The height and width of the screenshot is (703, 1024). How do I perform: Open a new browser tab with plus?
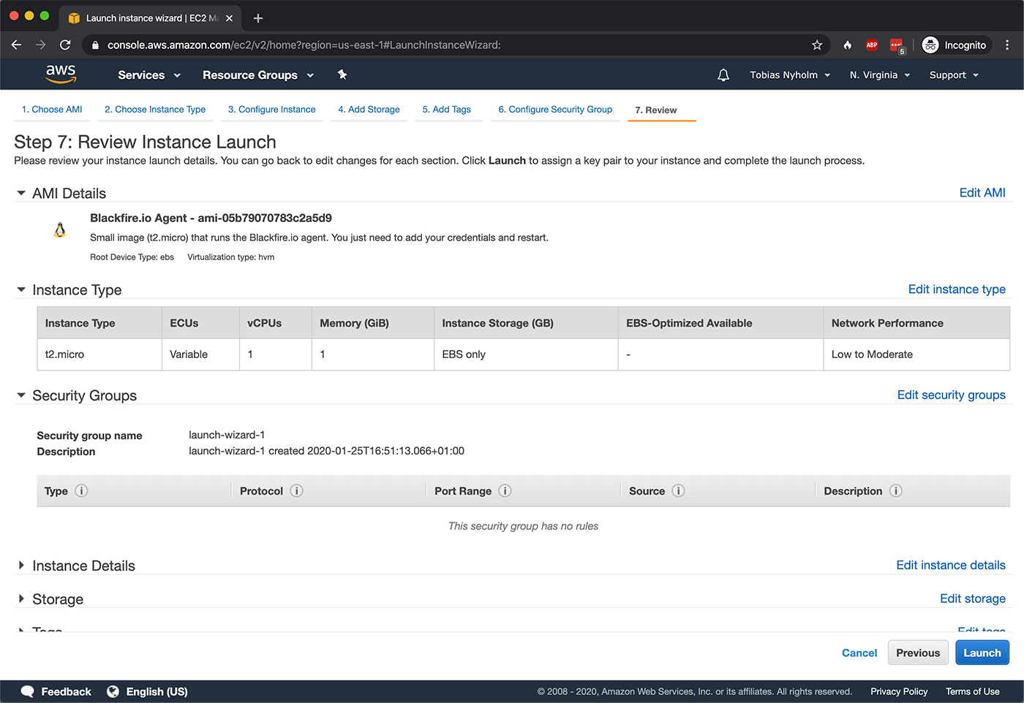tap(258, 18)
